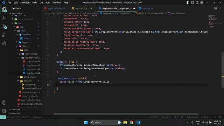Click the TypeScript language mode in status bar
This screenshot has width=224, height=126.
point(194,117)
